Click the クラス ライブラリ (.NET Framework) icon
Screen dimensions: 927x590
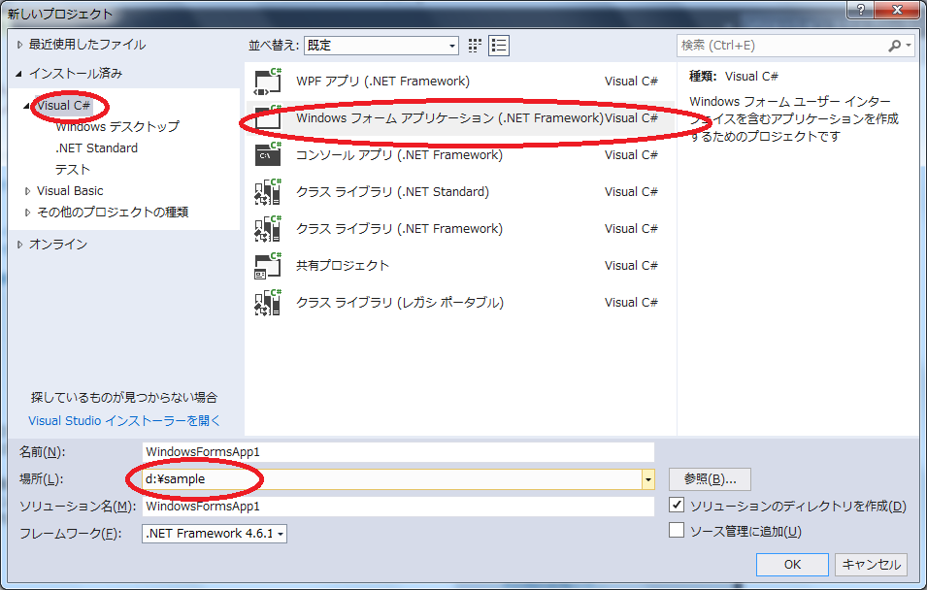tap(268, 229)
